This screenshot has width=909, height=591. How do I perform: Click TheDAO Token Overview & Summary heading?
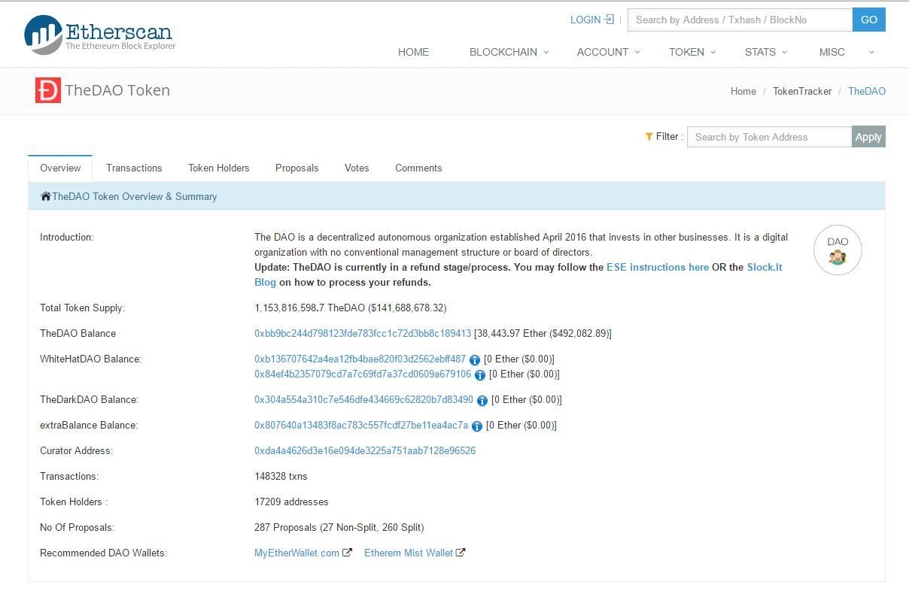[x=134, y=196]
